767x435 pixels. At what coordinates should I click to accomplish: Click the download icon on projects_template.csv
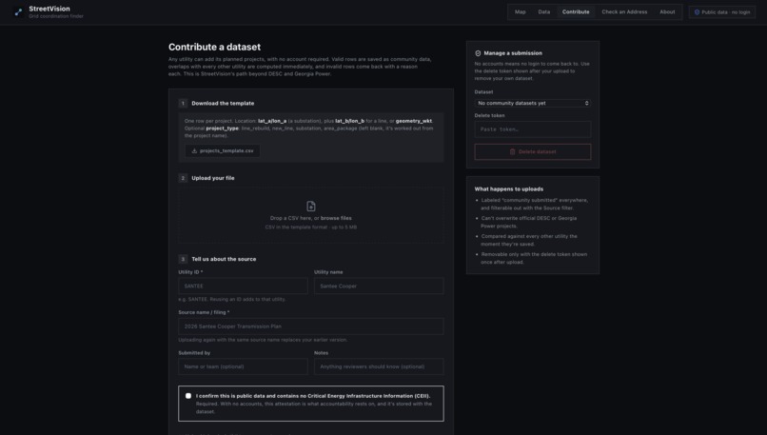click(x=194, y=150)
